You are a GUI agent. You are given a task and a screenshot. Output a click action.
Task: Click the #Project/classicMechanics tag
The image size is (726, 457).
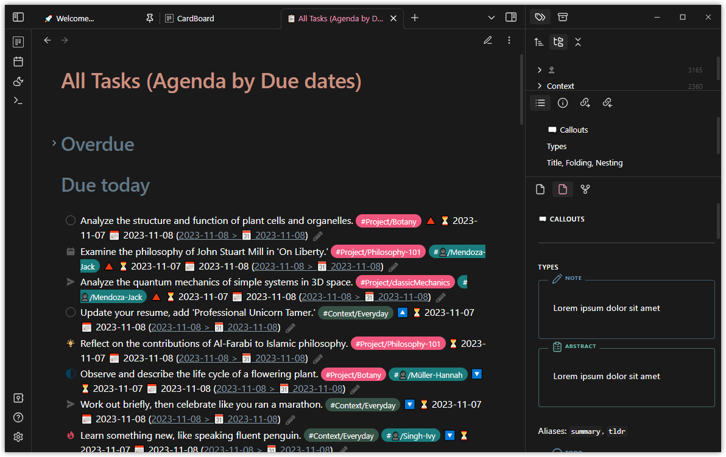click(405, 282)
